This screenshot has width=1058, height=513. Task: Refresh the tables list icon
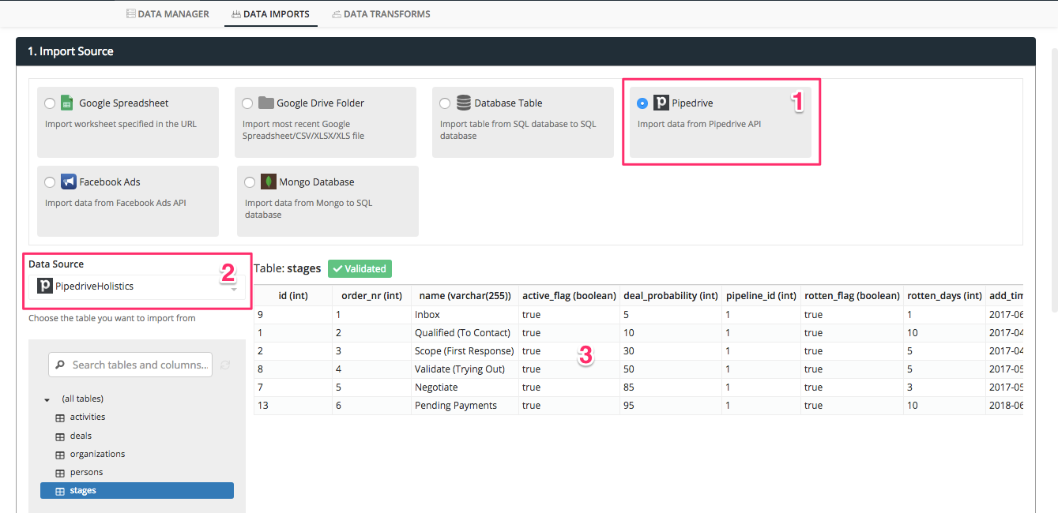[225, 365]
